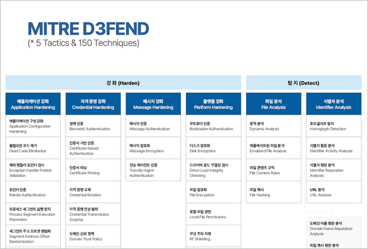Select Identifier Activity Analysis cell
Image resolution: width=368 pixels, height=249 pixels.
pyautogui.click(x=334, y=148)
